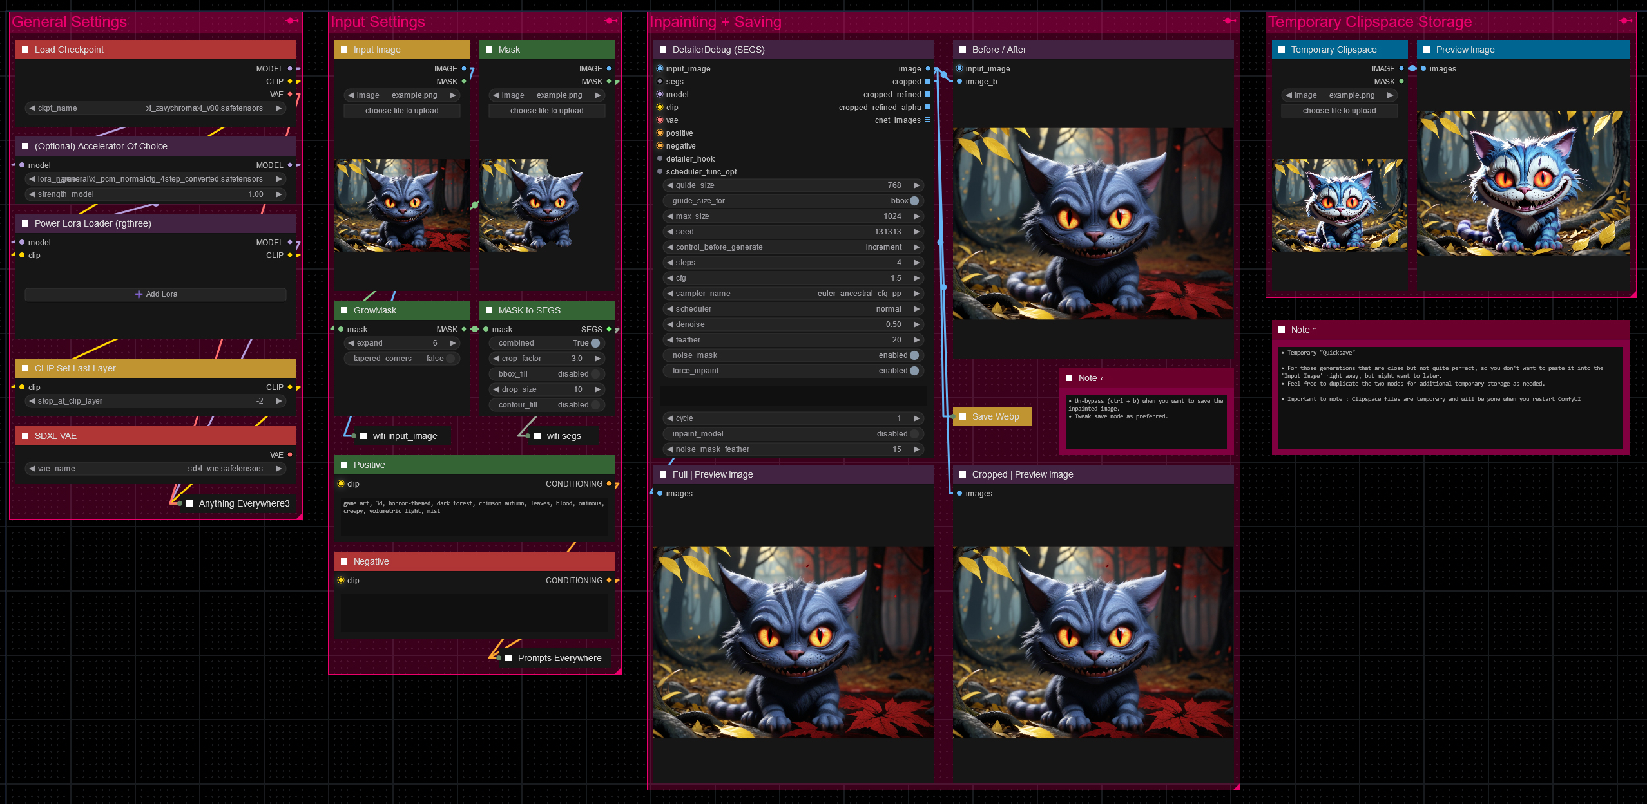The width and height of the screenshot is (1647, 804).
Task: Click the Positive prompt text field
Action: click(474, 515)
